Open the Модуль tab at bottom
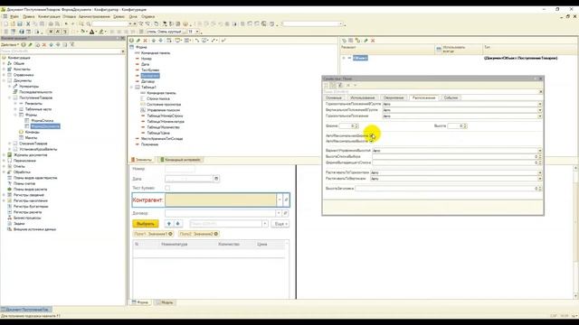This screenshot has width=579, height=325. pyautogui.click(x=165, y=302)
